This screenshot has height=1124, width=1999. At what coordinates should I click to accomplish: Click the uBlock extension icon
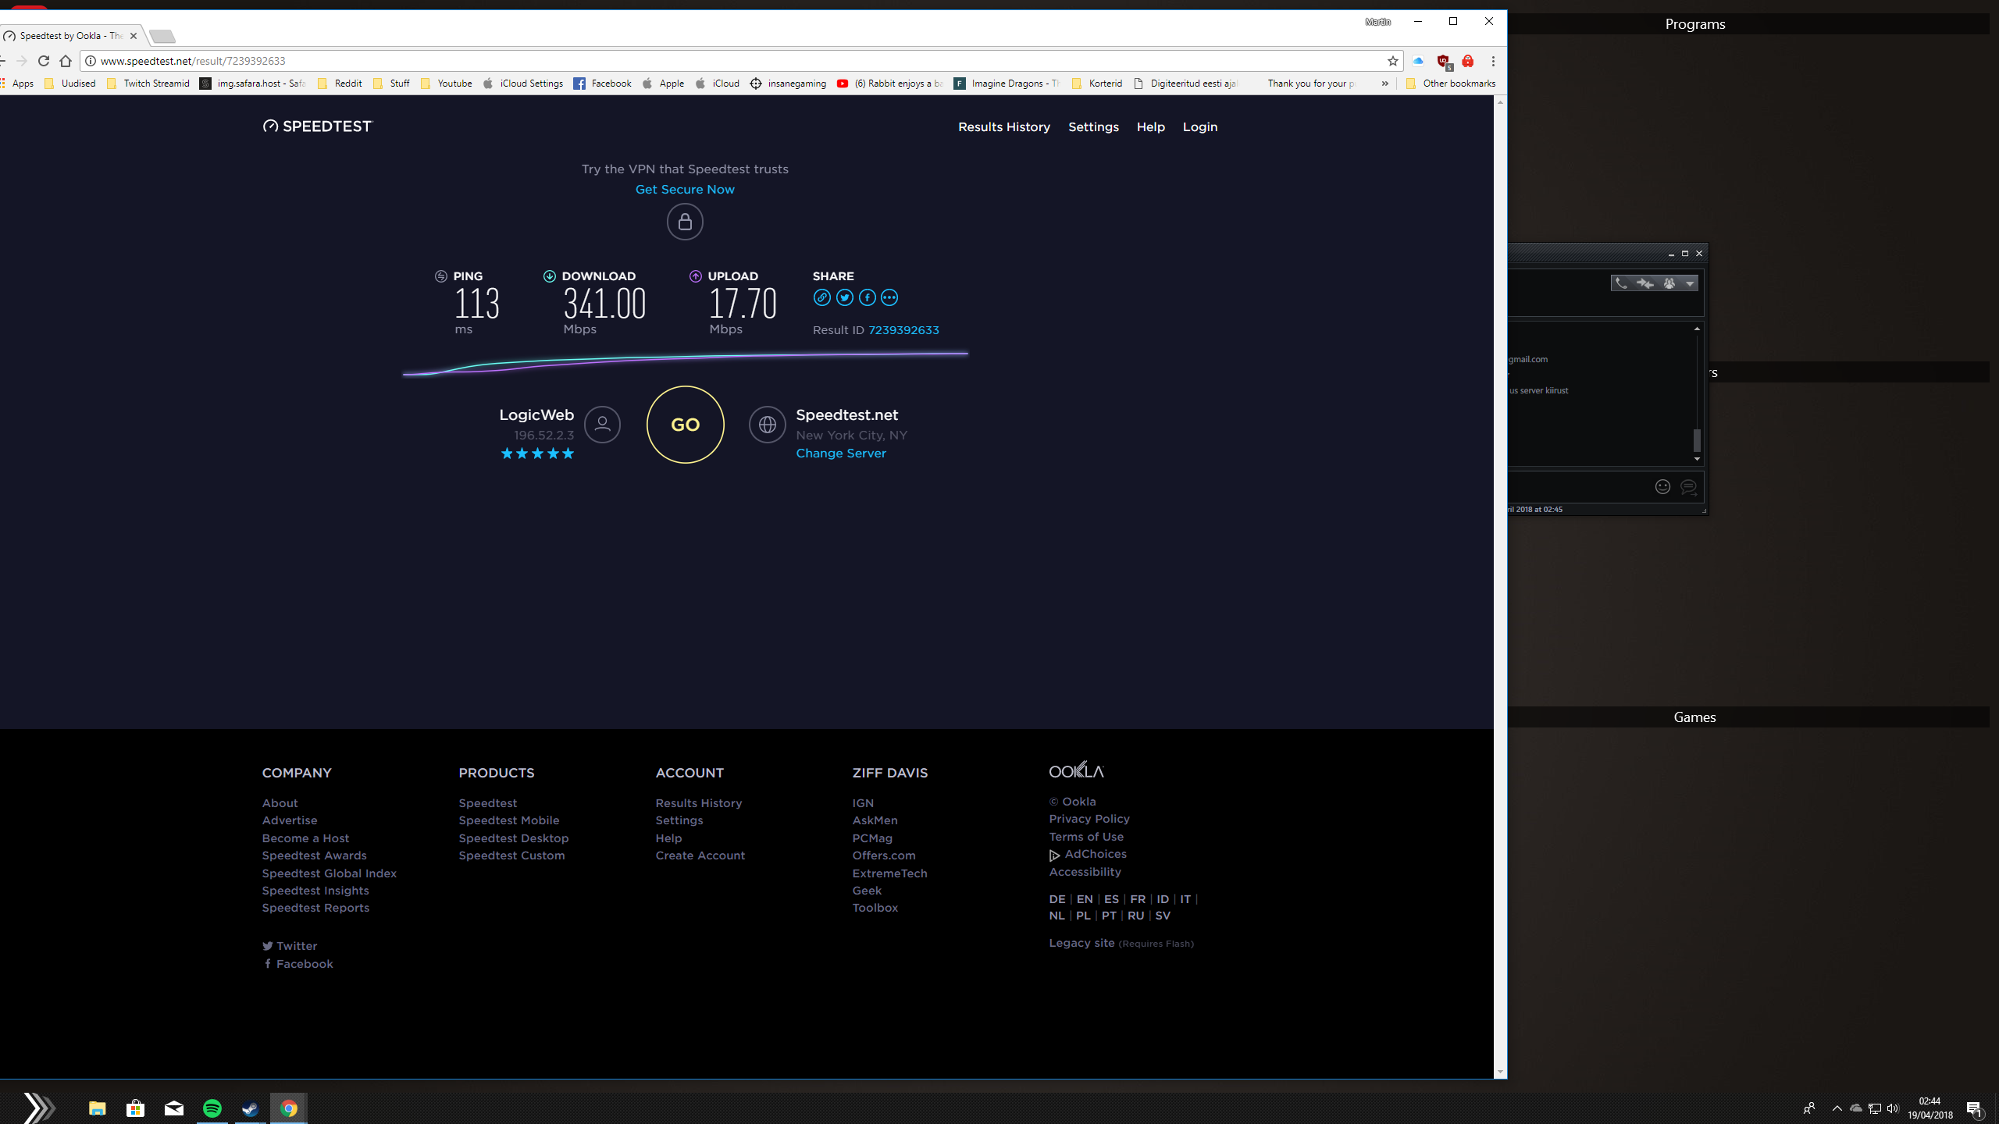[x=1444, y=62]
